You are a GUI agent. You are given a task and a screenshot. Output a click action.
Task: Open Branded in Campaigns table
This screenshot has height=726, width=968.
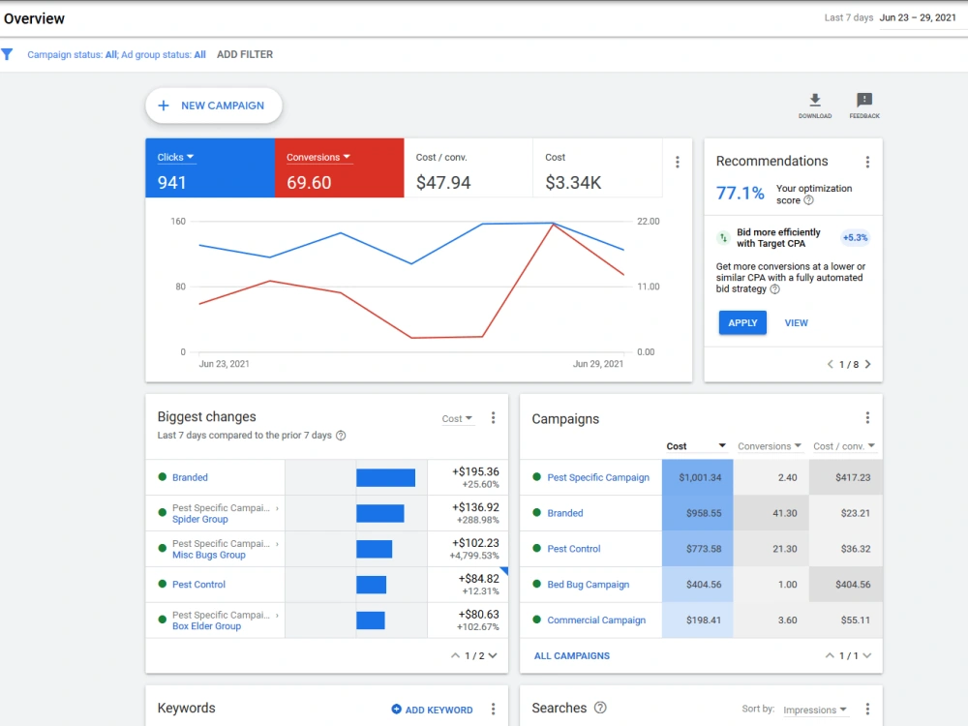pos(565,513)
